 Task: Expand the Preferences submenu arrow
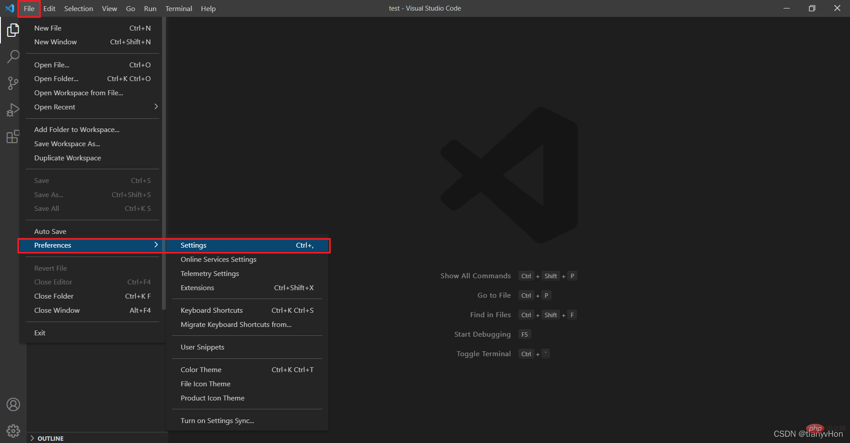(155, 245)
